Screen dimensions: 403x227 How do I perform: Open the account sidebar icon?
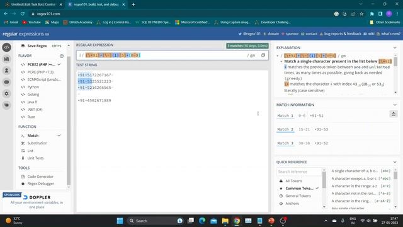(x=7, y=71)
